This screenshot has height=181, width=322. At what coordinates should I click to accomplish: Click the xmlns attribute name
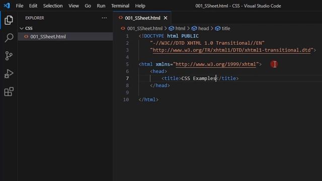[x=163, y=64]
